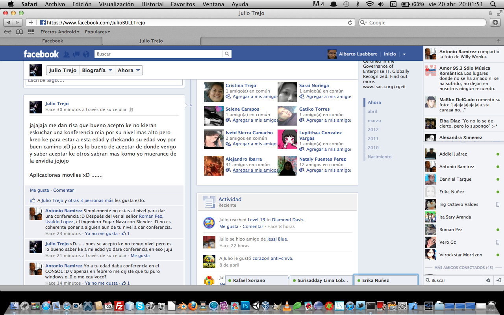This screenshot has width=504, height=315.
Task: Click the Actividad section icon
Action: (x=209, y=202)
